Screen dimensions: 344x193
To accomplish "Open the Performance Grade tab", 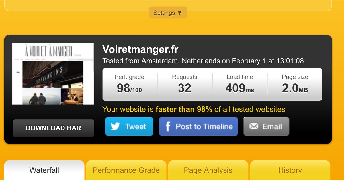I will click(126, 170).
